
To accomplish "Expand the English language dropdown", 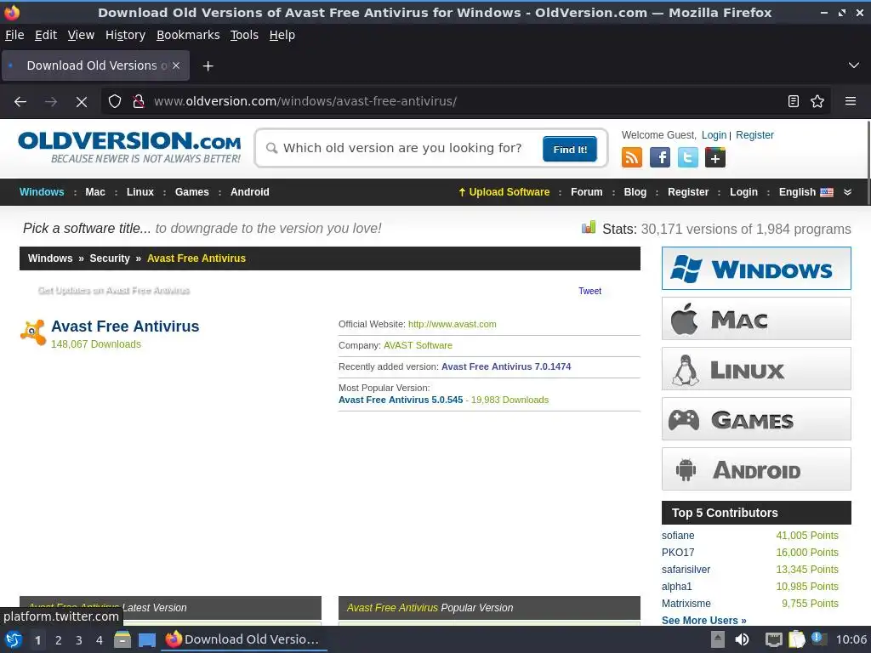I will tap(806, 192).
